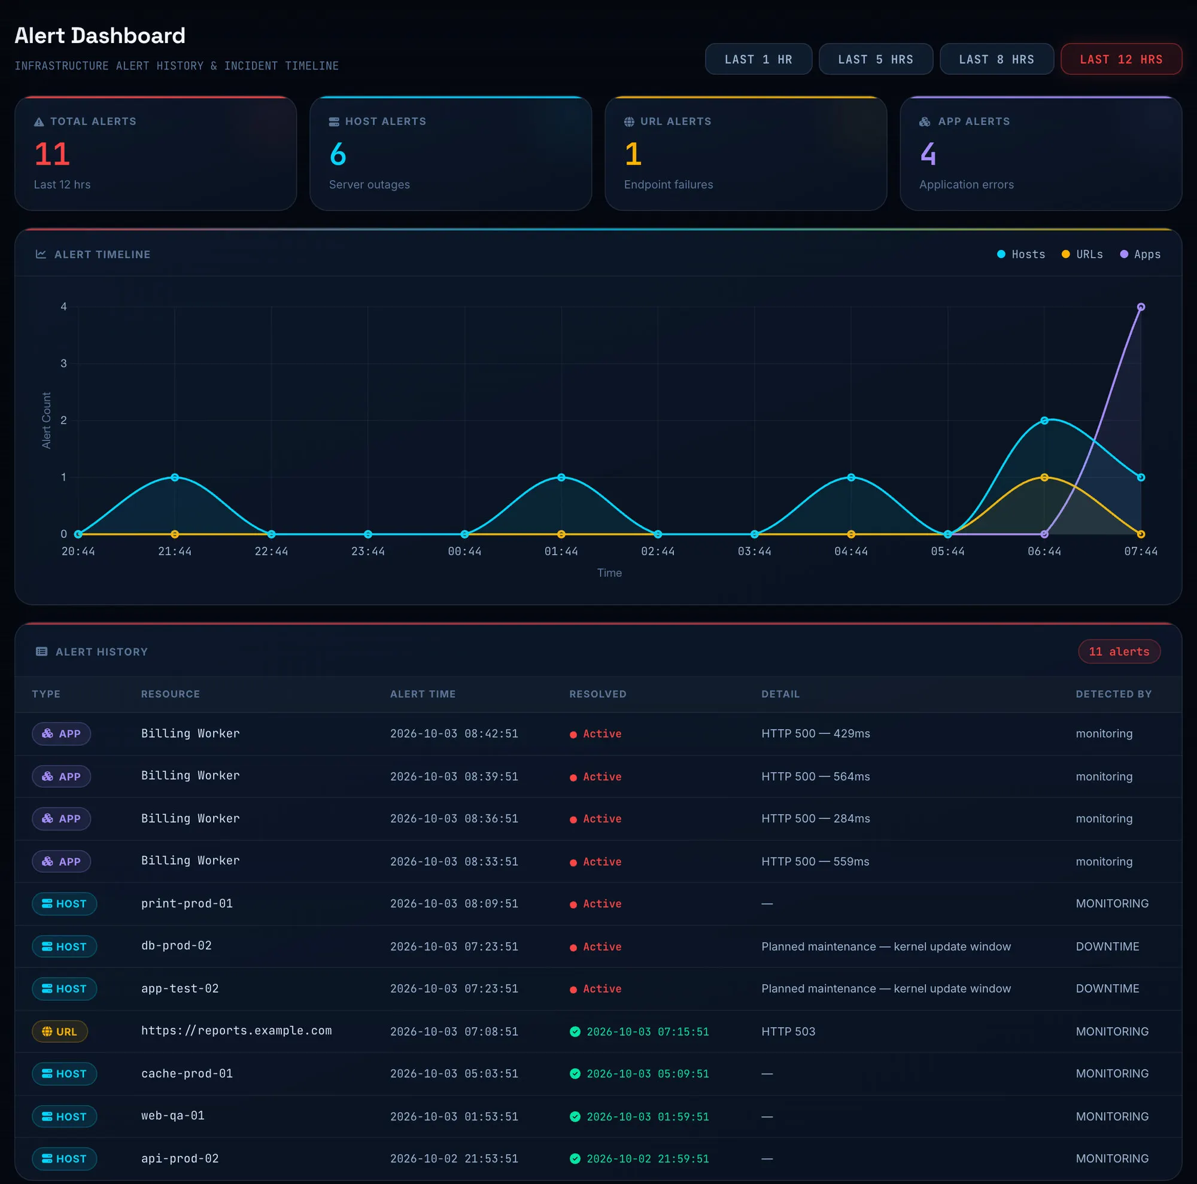The image size is (1197, 1184).
Task: Click DOWNTIME cell for db-prod-02
Action: coord(1107,947)
